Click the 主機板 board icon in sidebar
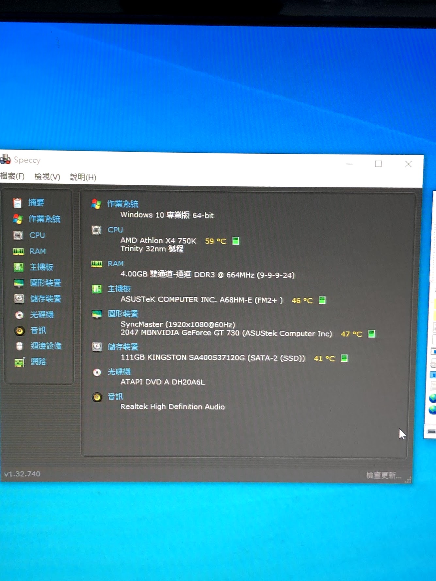Image resolution: width=436 pixels, height=581 pixels. point(19,267)
